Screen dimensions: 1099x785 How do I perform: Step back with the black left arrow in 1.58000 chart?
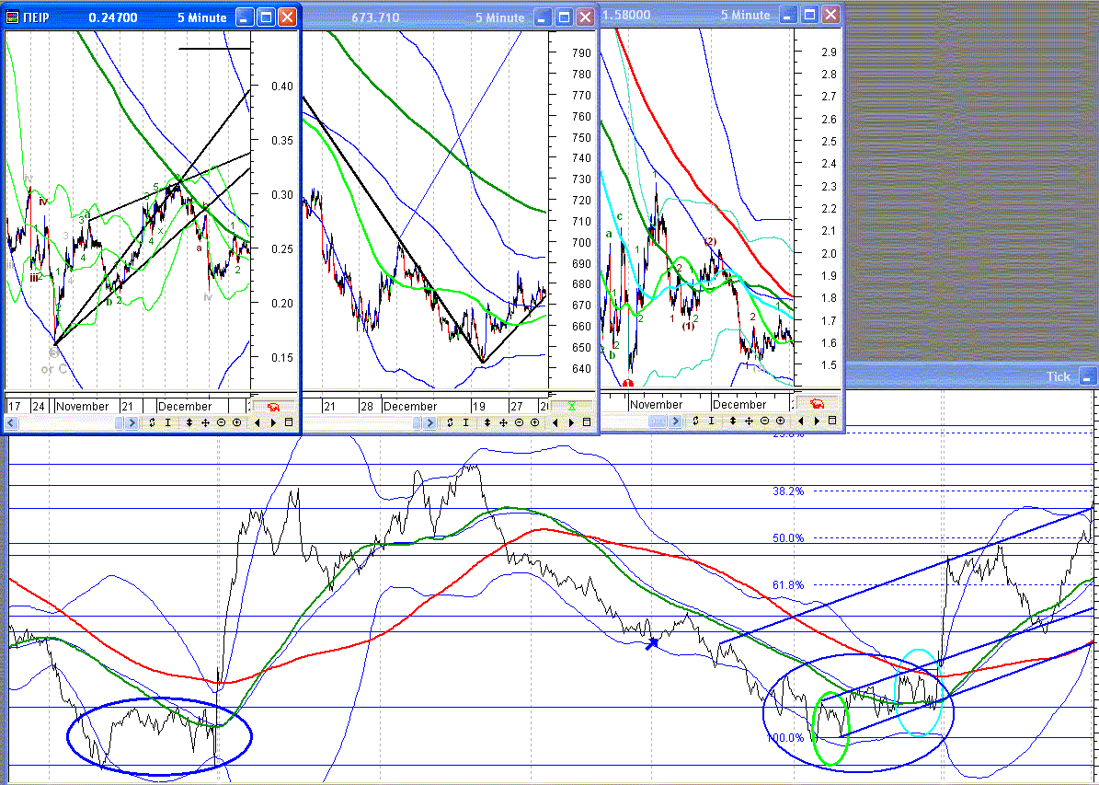coord(800,421)
